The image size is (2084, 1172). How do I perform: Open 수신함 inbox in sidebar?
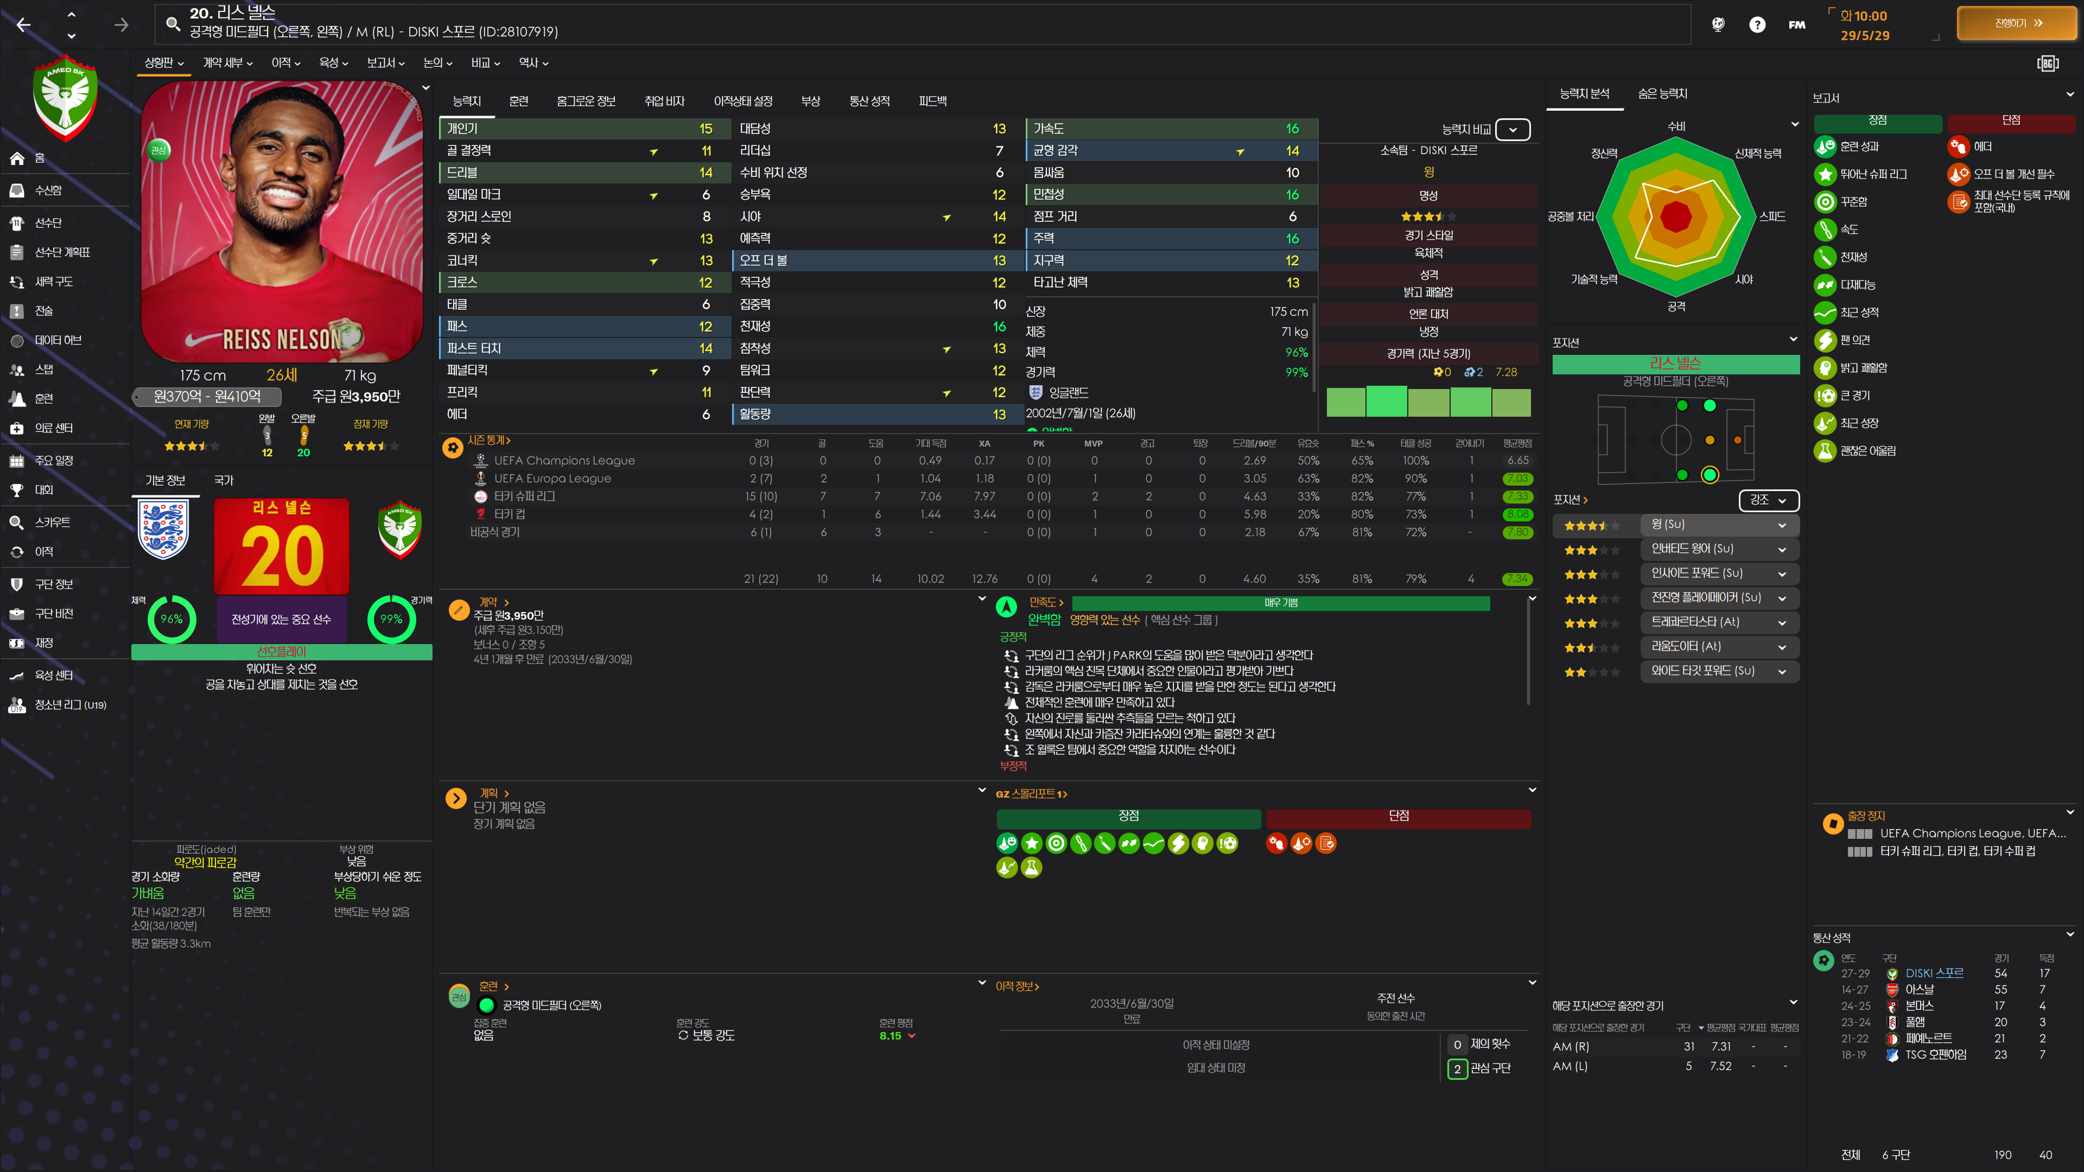coord(48,190)
